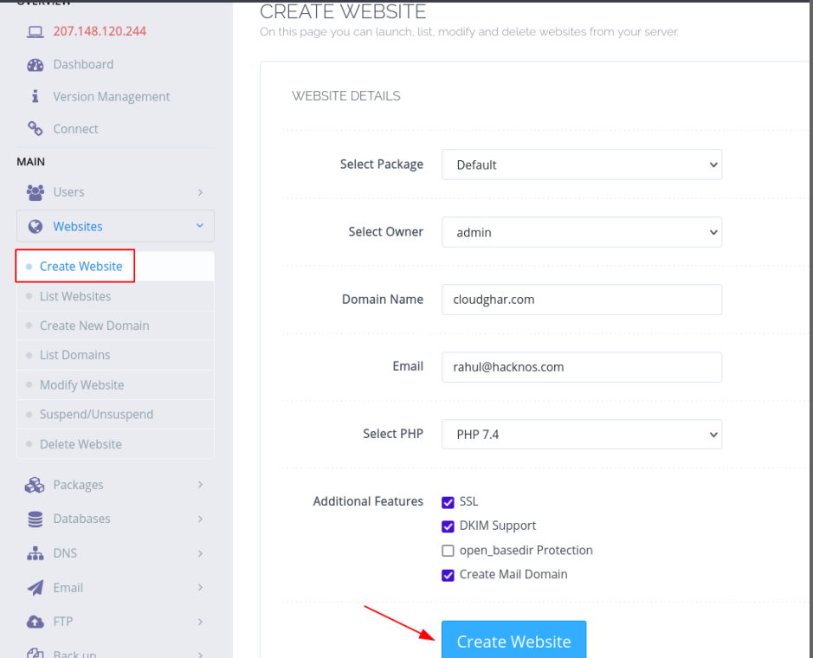
Task: Click the Users menu label
Action: pyautogui.click(x=68, y=192)
